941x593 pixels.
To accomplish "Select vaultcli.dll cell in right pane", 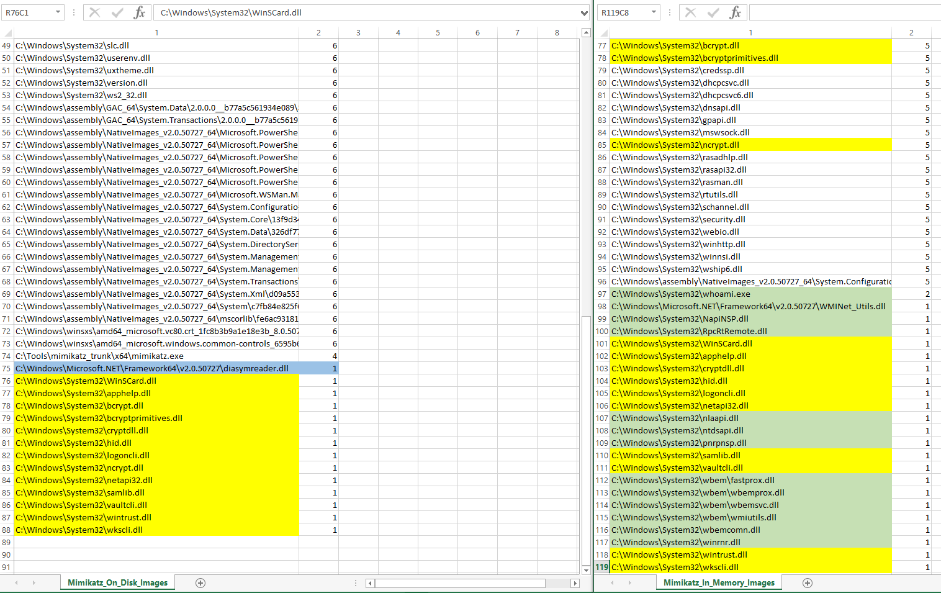I will (750, 468).
